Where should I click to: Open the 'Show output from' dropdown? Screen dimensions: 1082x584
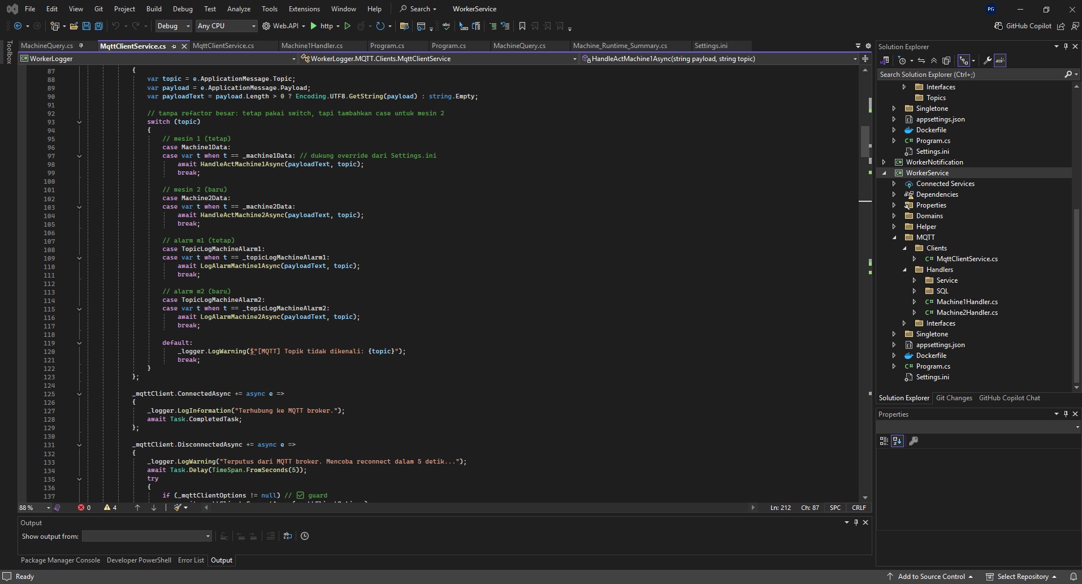(146, 536)
